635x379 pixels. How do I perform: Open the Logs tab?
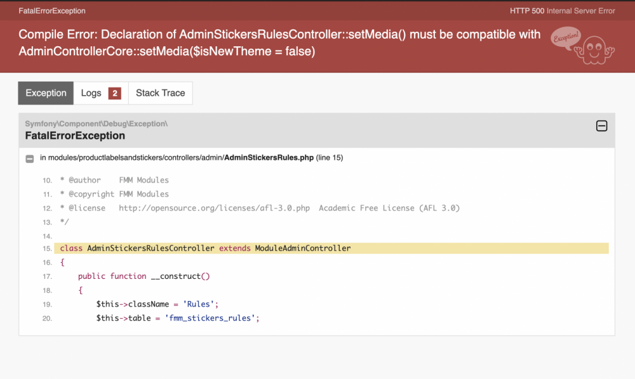(x=91, y=93)
